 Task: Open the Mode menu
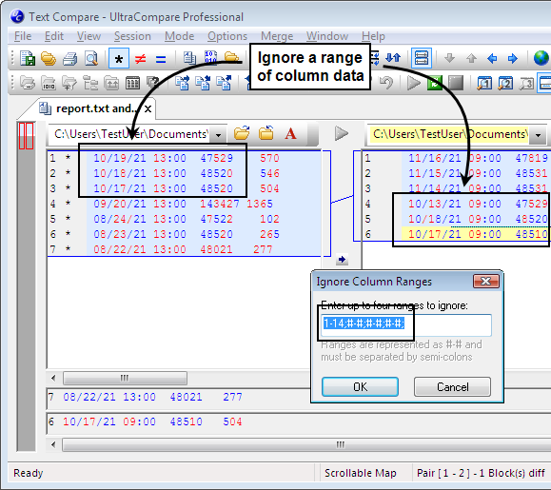pos(179,36)
